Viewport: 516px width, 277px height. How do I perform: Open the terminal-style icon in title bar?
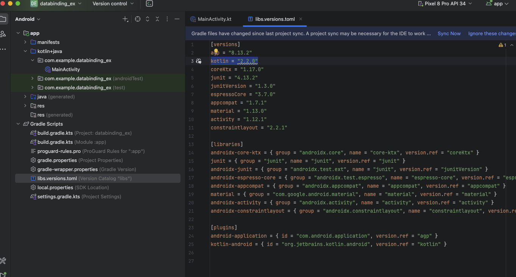149,4
